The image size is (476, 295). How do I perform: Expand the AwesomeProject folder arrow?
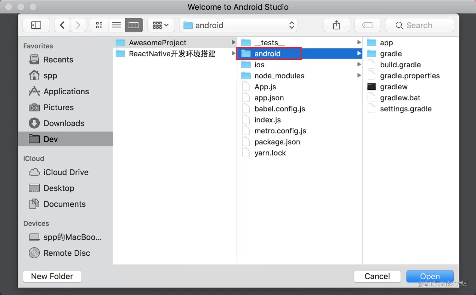tap(233, 42)
